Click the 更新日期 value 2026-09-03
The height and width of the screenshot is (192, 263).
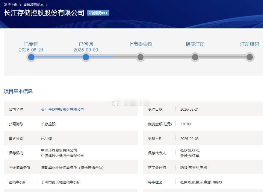click(189, 138)
